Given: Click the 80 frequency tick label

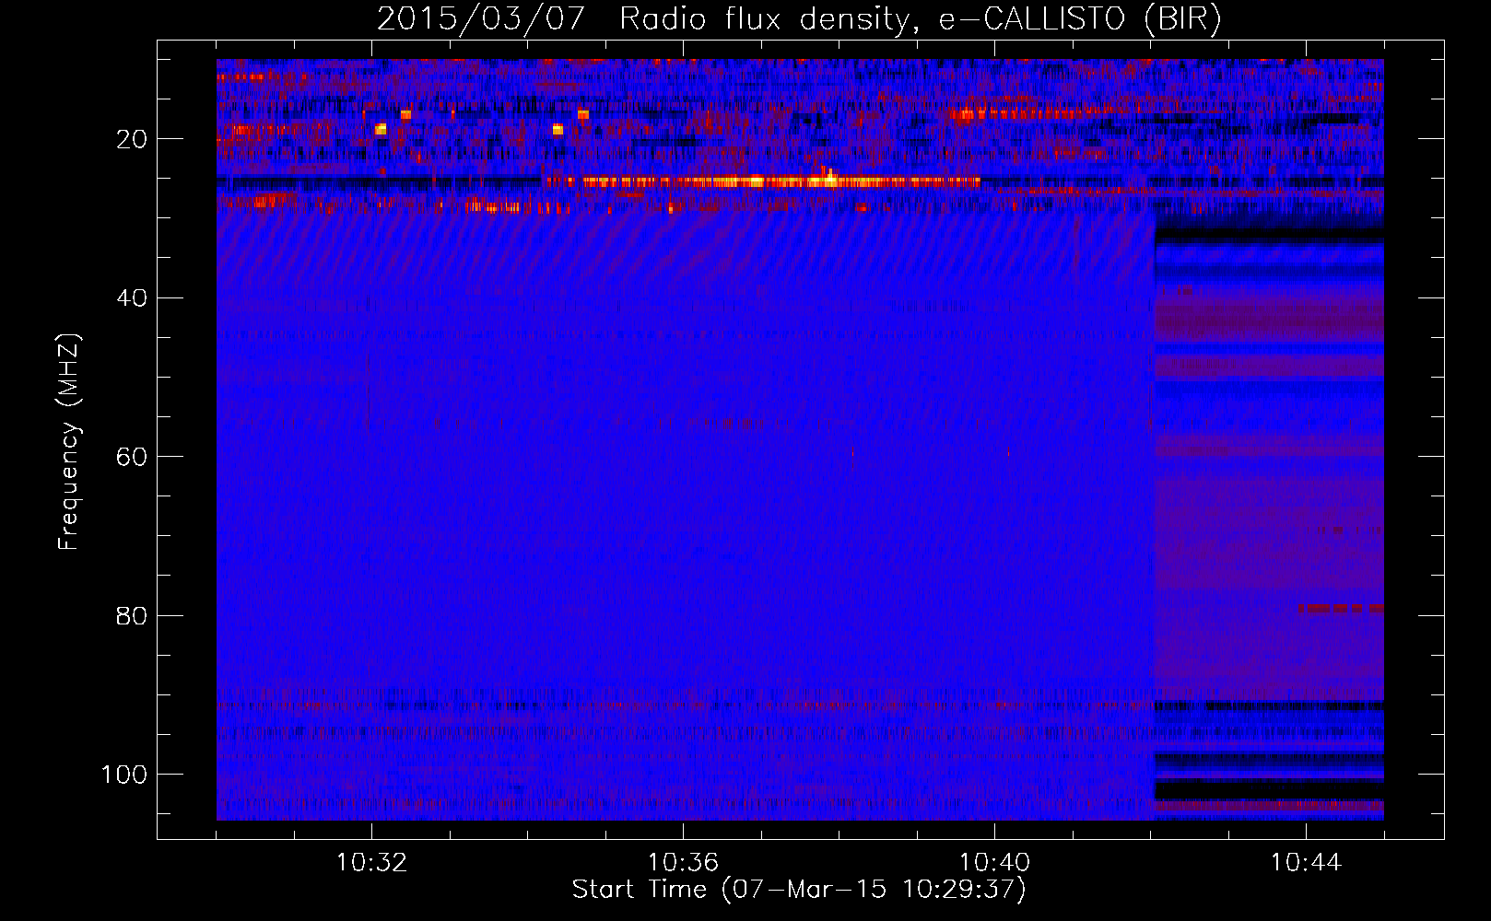Looking at the screenshot, I should pyautogui.click(x=132, y=615).
